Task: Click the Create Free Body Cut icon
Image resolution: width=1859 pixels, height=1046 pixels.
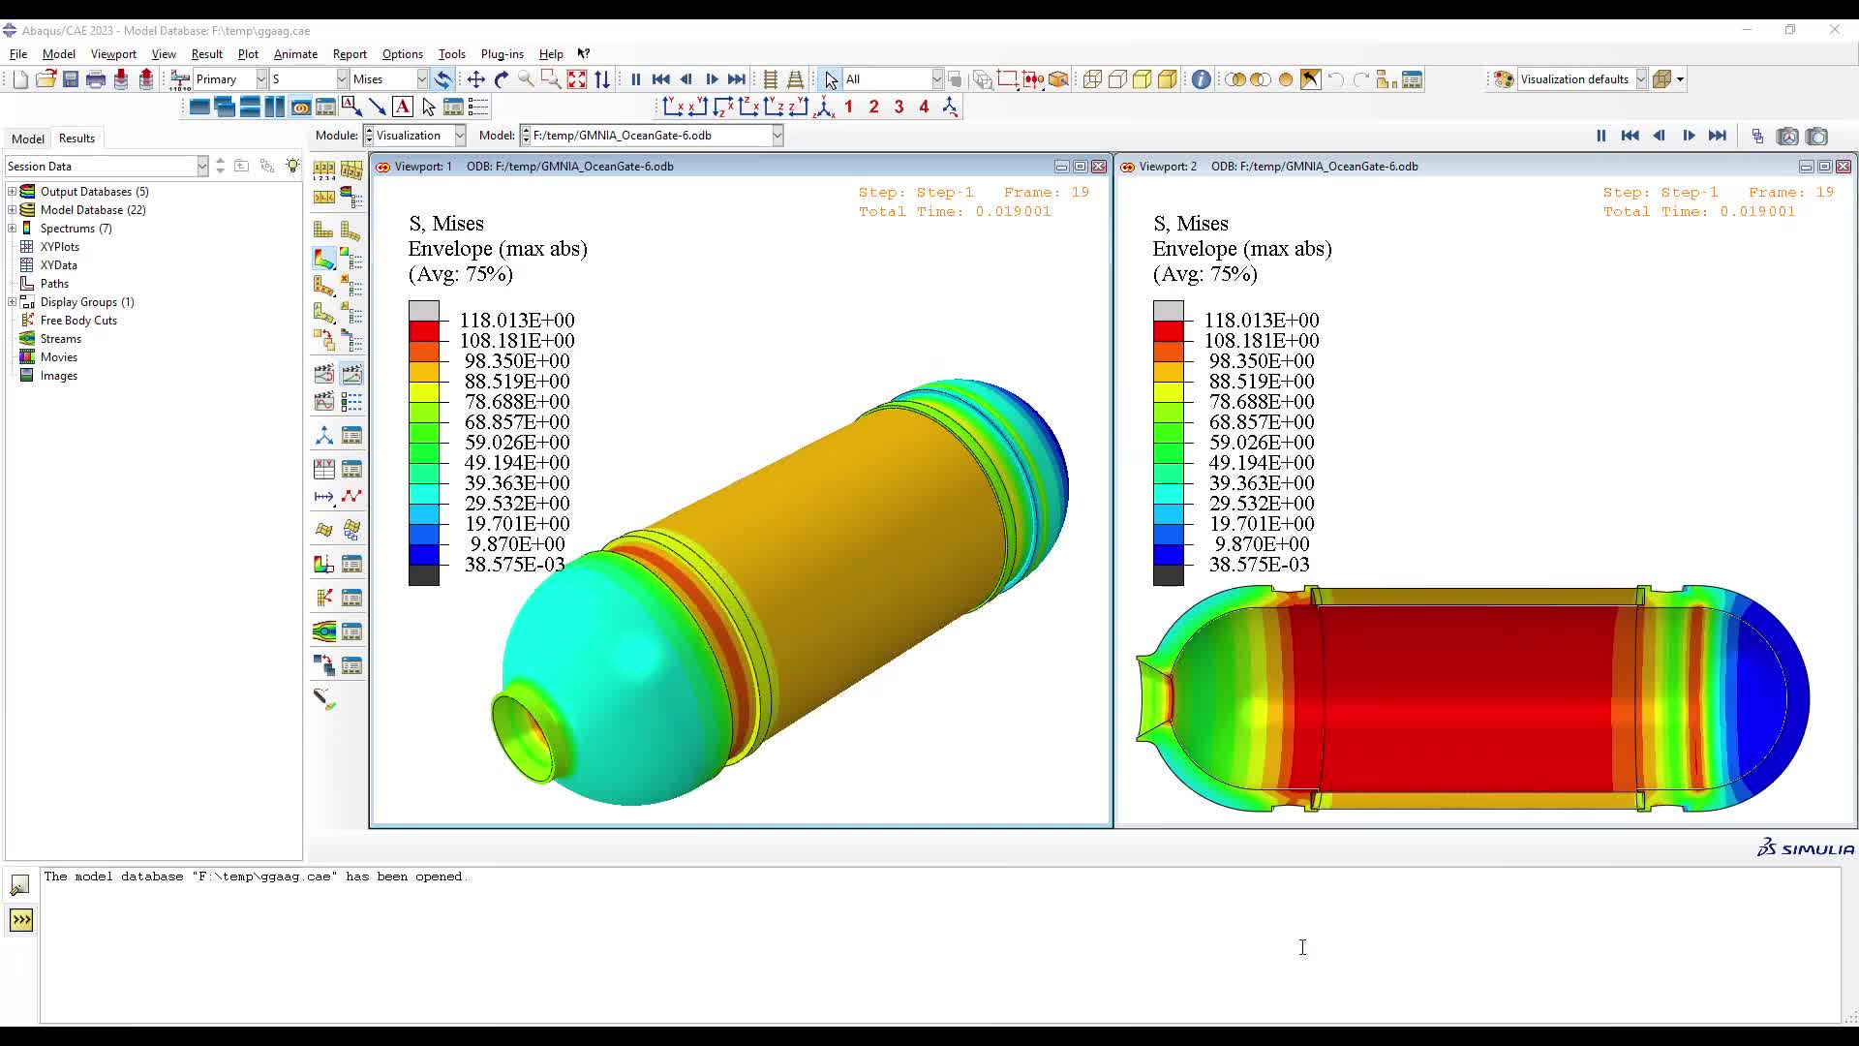Action: [x=324, y=598]
